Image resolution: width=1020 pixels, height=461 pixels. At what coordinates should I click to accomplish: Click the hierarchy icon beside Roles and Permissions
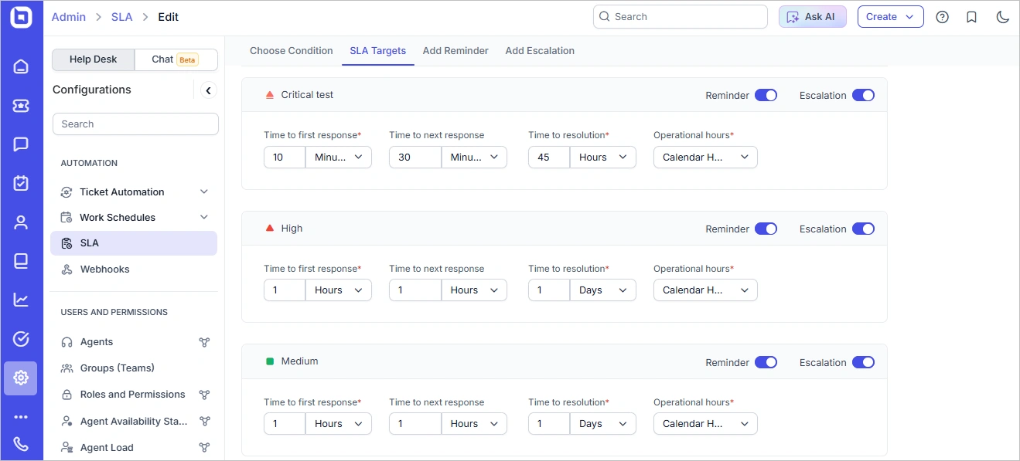(x=204, y=395)
